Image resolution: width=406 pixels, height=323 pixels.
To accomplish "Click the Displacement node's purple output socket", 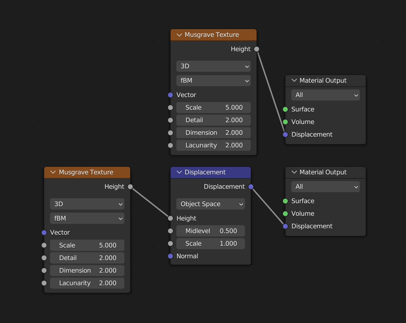I will click(x=251, y=187).
